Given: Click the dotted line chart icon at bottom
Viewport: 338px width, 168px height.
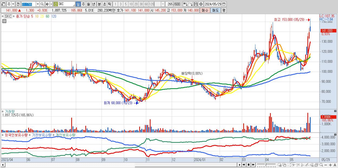Looking at the screenshot, I should point(289,165).
